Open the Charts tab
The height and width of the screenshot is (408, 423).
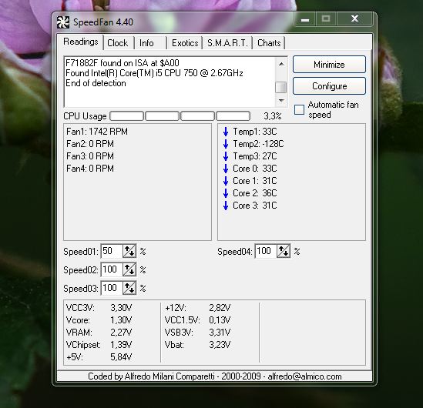[269, 43]
